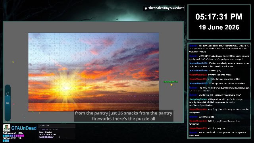Click the small info panel header beside GFAUnDead
Screen dimensions: 254x143
click(56, 126)
